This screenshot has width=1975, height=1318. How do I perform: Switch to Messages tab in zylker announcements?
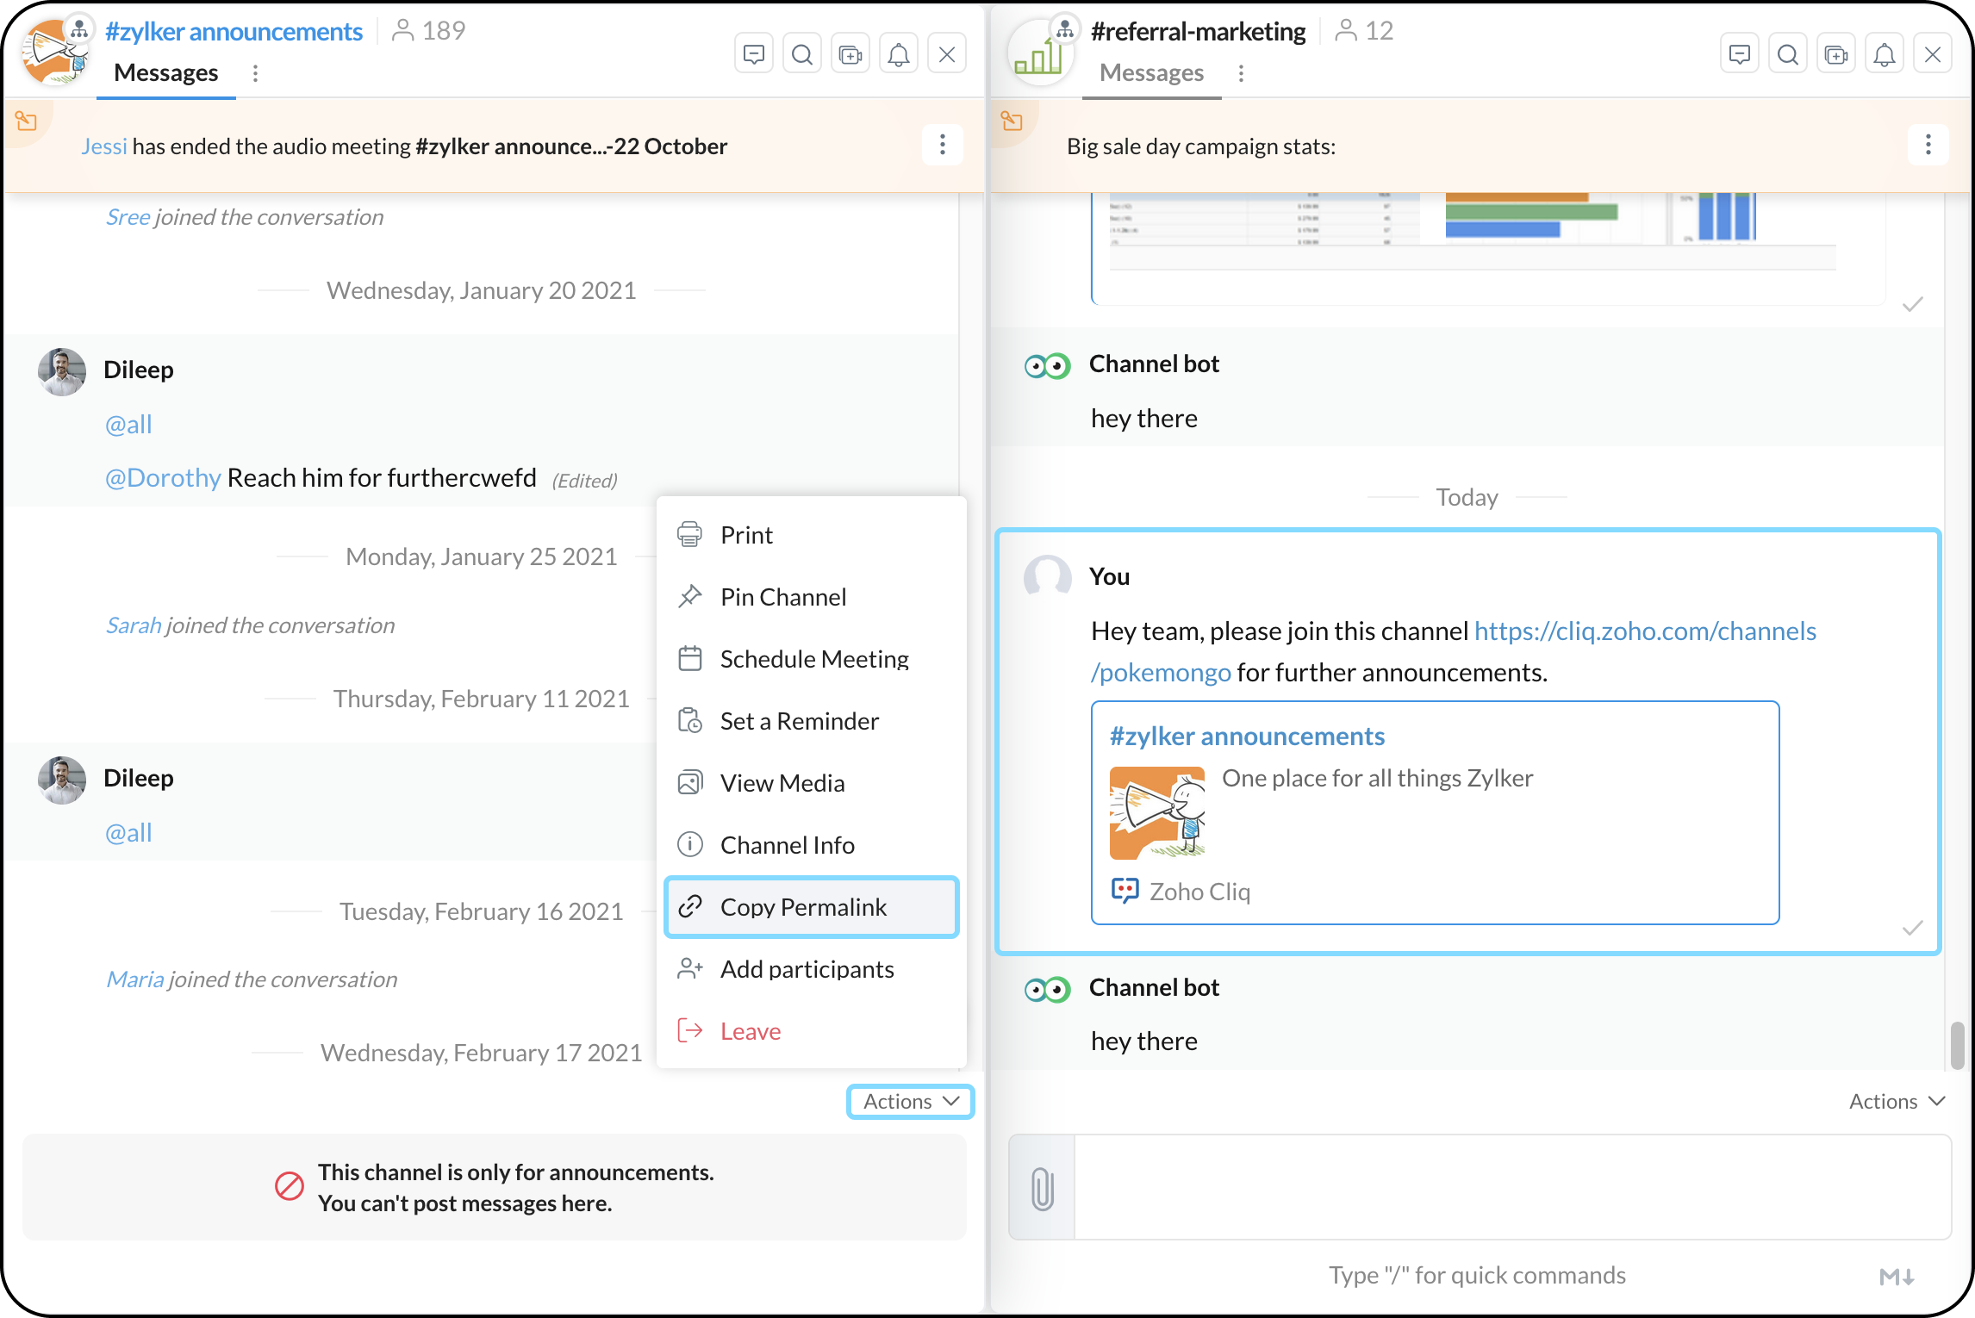pyautogui.click(x=165, y=73)
